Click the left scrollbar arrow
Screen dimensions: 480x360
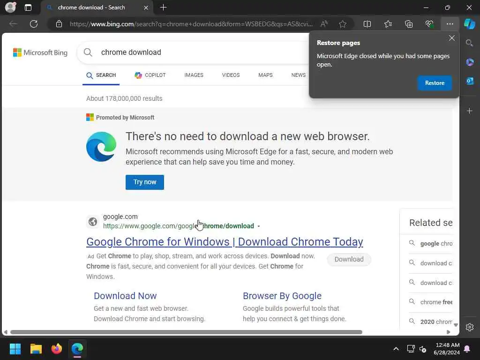tap(6, 332)
